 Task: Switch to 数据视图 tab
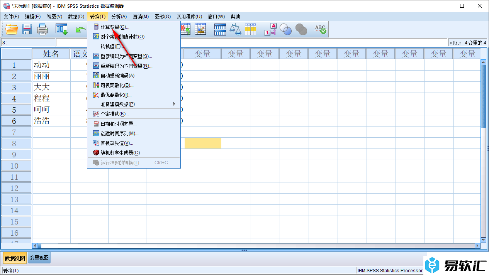[x=15, y=258]
